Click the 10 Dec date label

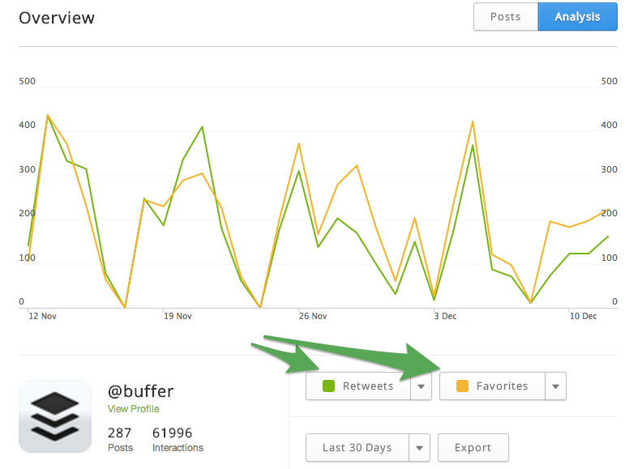[x=583, y=316]
